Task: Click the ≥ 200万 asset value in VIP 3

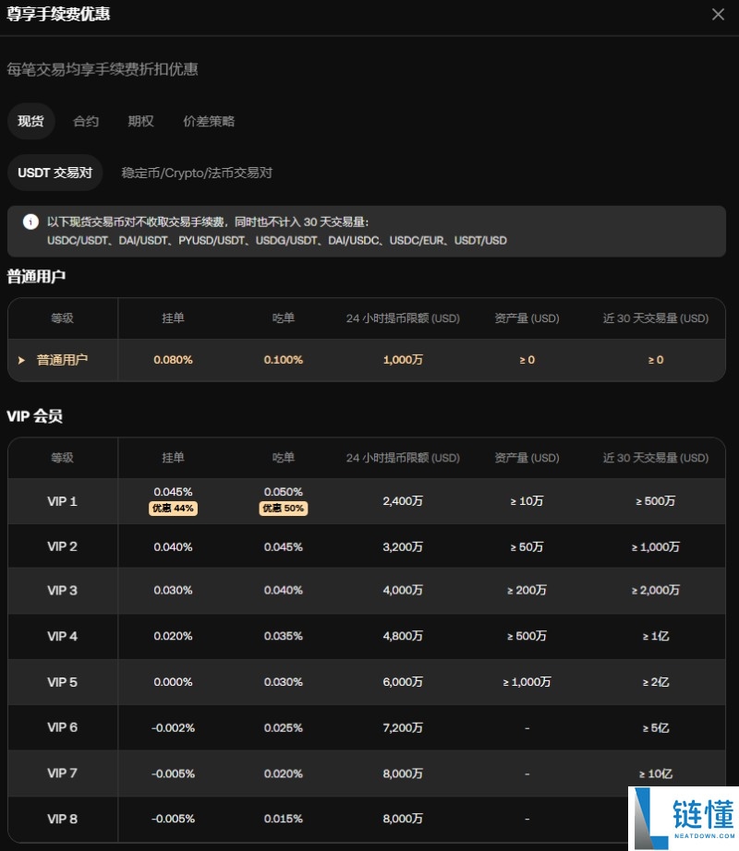Action: point(527,590)
